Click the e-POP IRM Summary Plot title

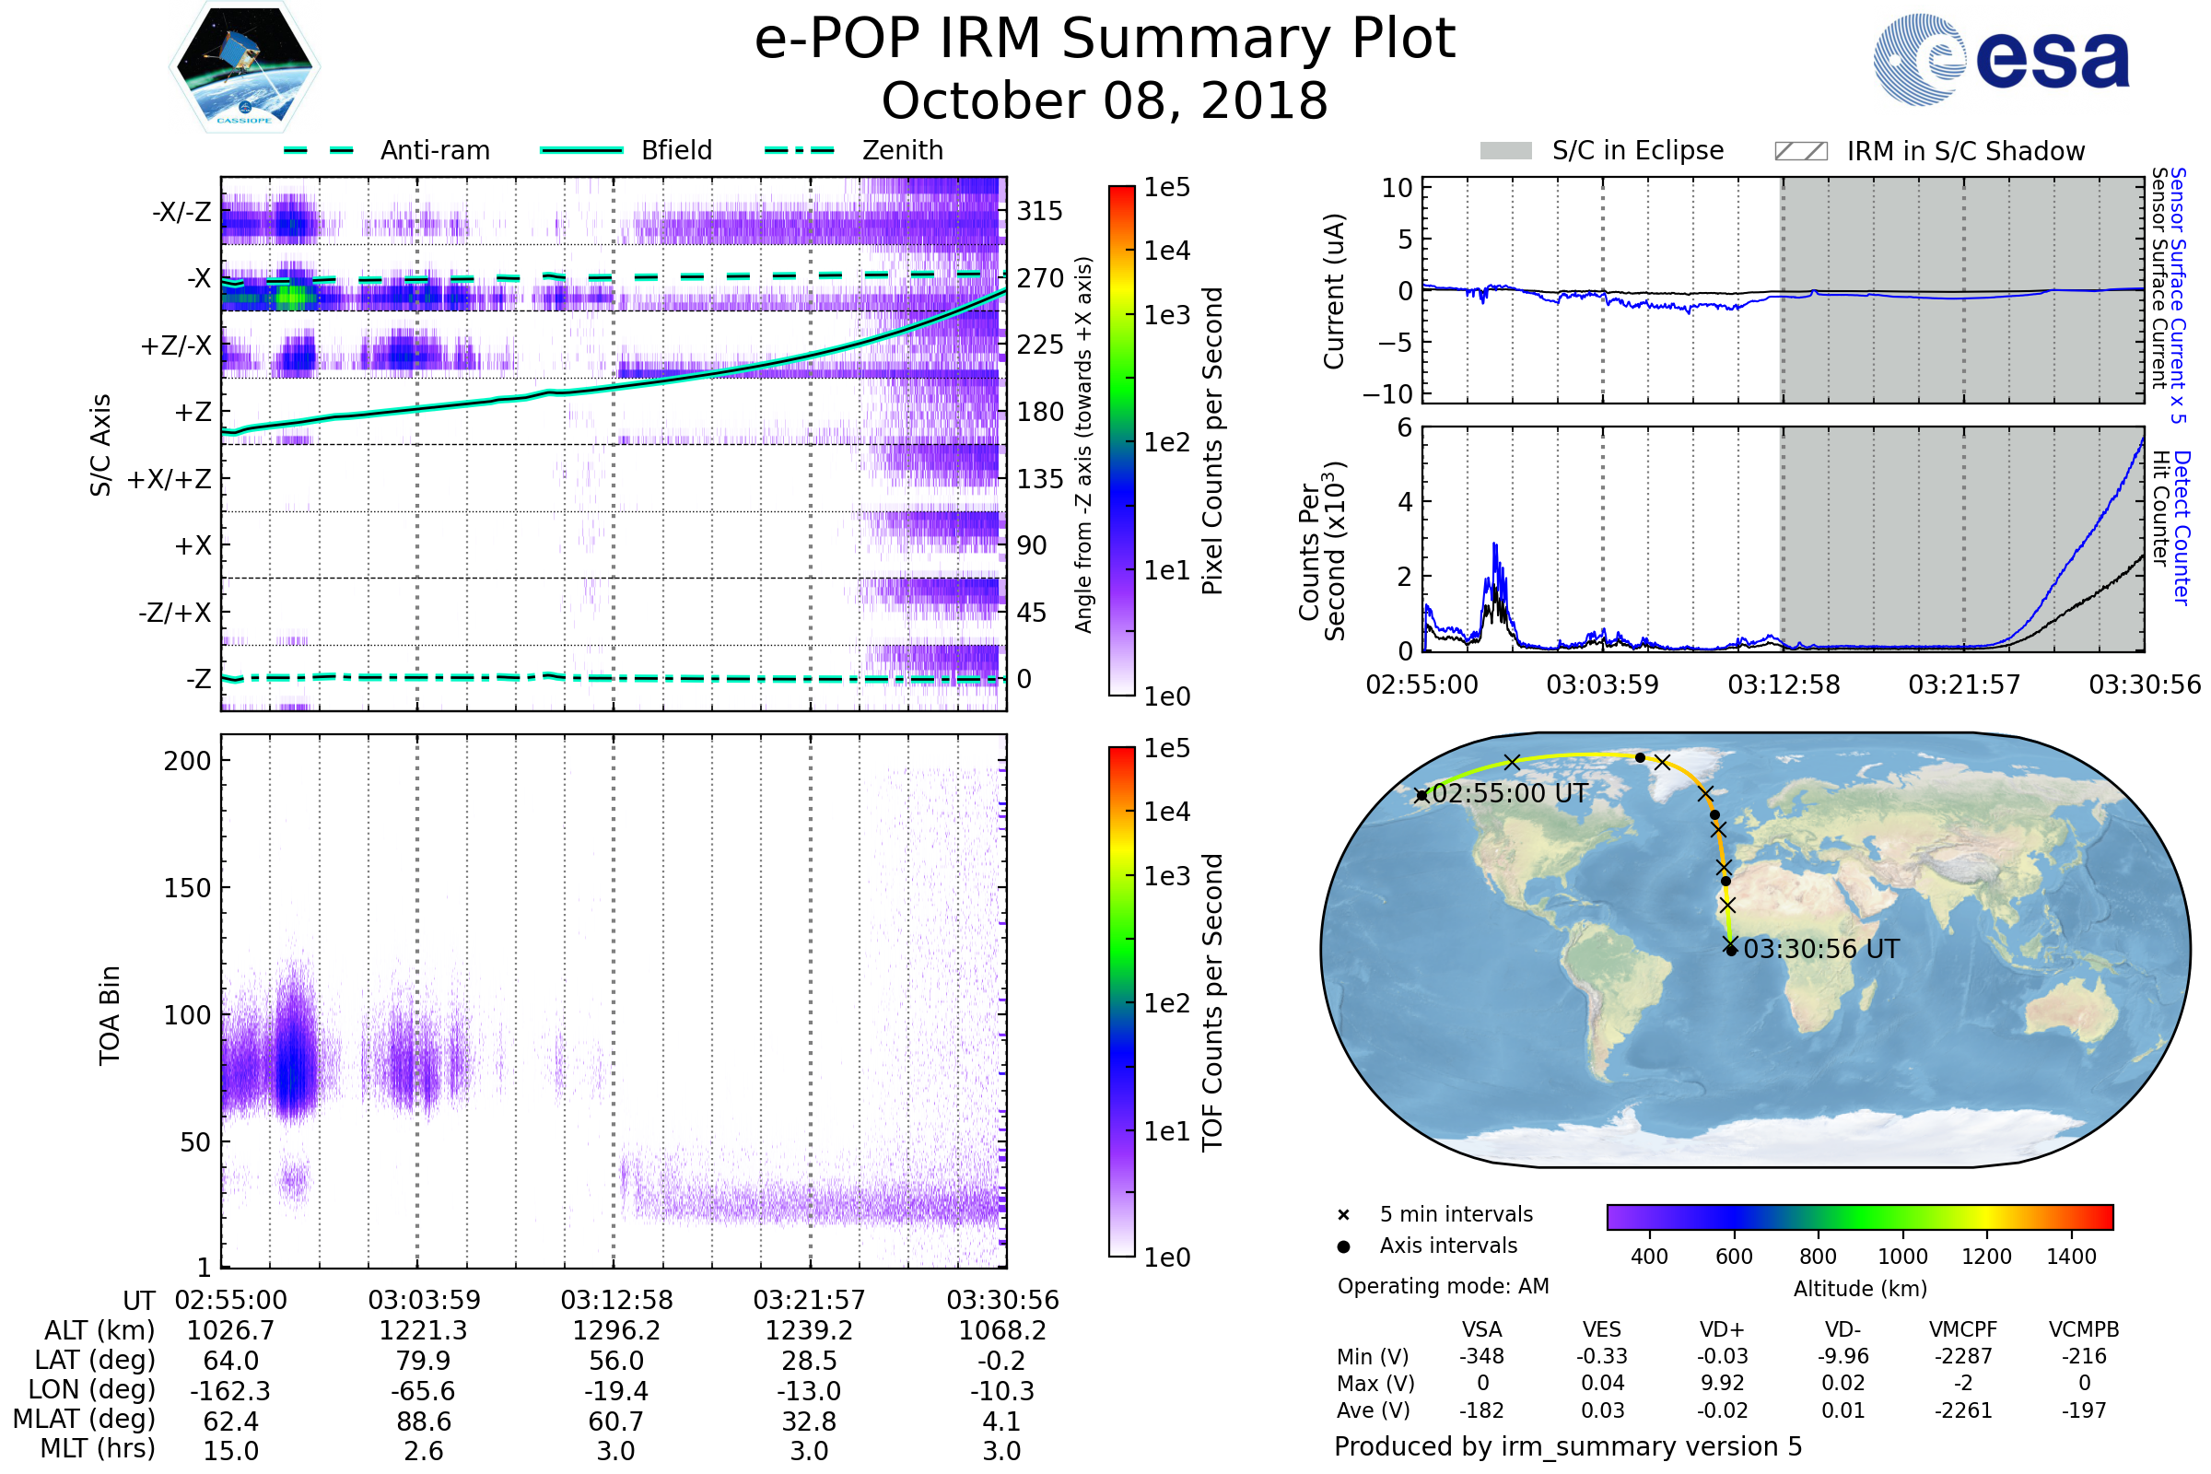coord(1105,40)
